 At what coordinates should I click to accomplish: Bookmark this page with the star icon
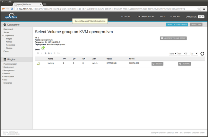(x=199, y=9)
